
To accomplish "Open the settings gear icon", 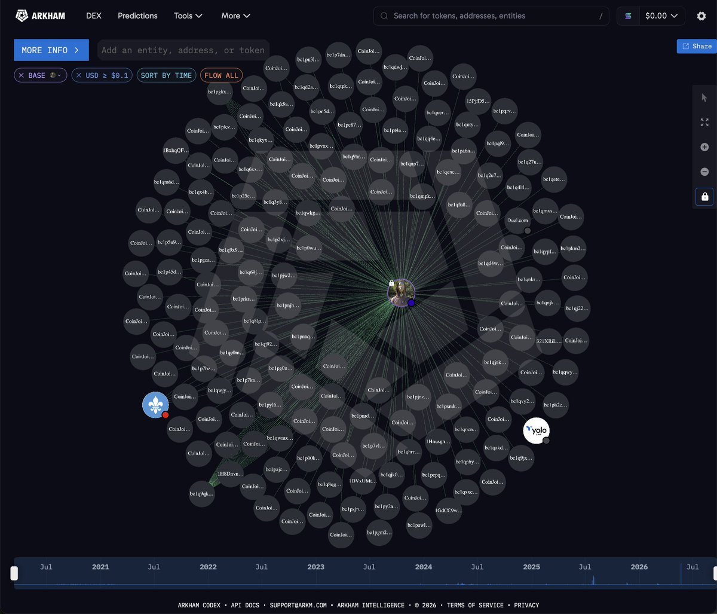I will (x=701, y=16).
